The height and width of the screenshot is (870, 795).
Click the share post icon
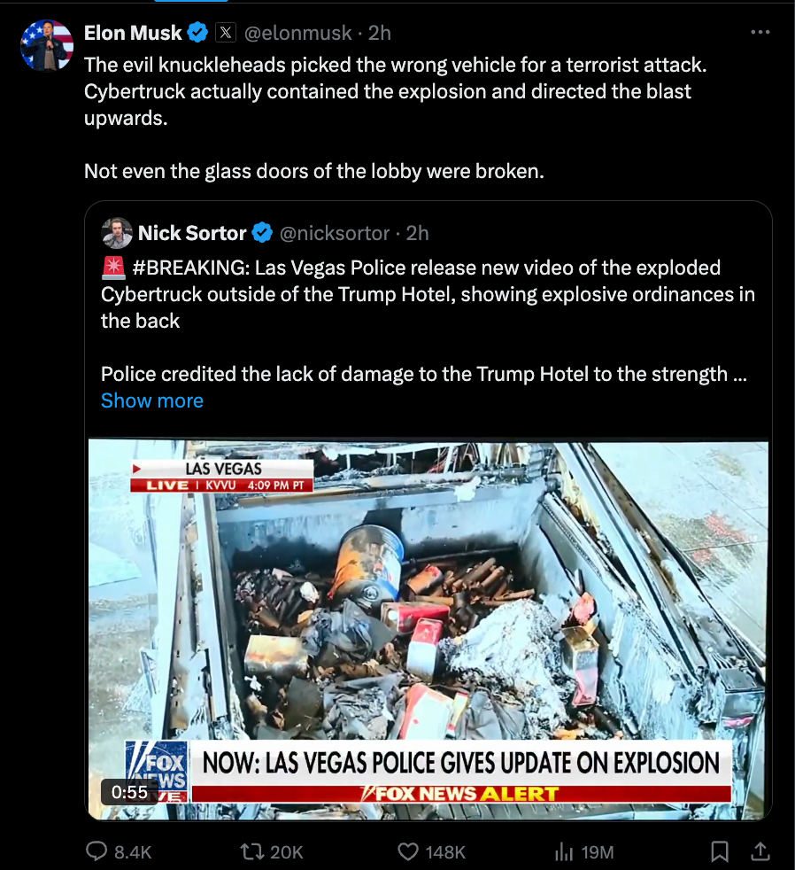pos(760,851)
